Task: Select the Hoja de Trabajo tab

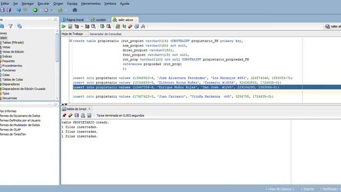Action: pyautogui.click(x=72, y=34)
